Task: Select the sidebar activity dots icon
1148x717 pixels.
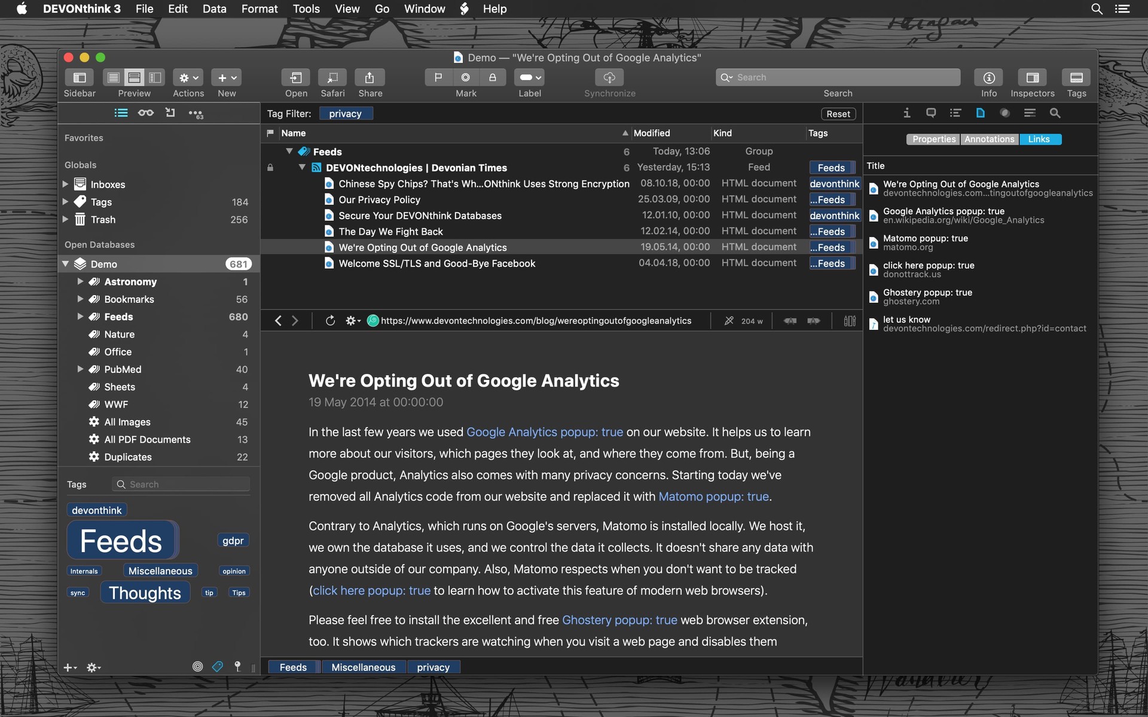Action: (196, 113)
